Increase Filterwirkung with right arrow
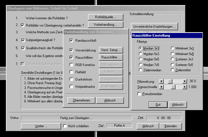 [x=184, y=81]
